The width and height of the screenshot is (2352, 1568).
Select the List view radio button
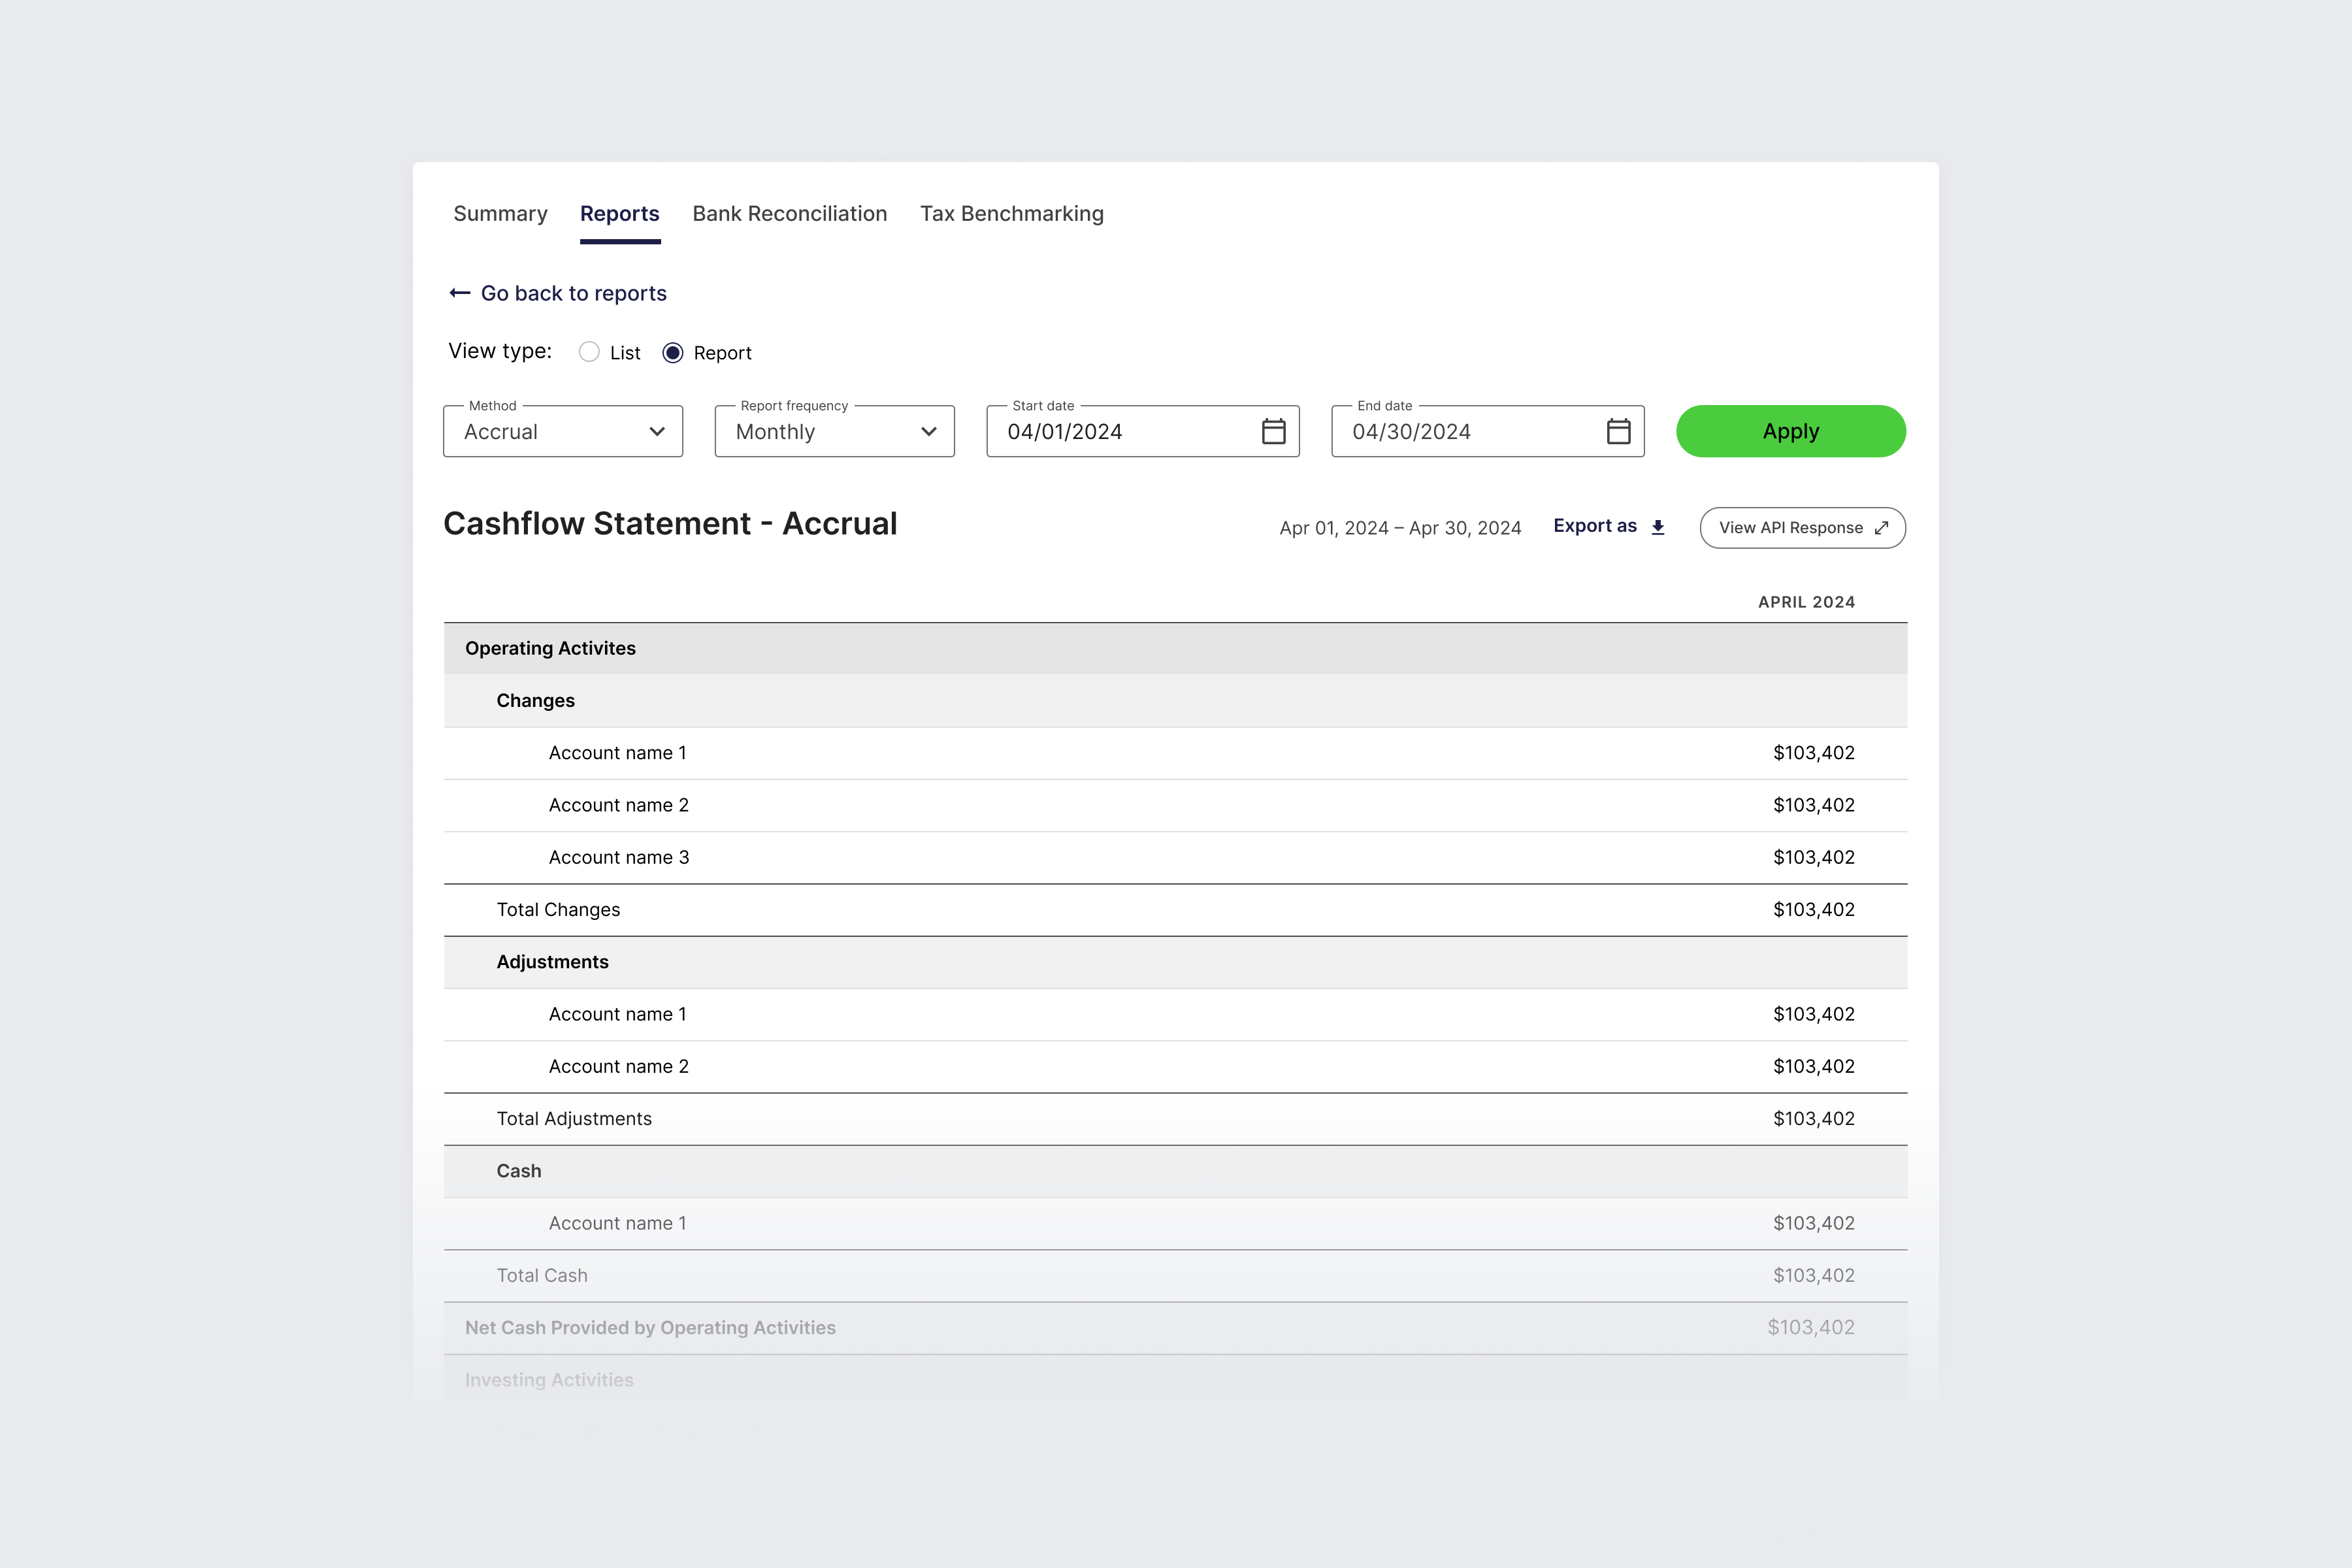point(589,352)
